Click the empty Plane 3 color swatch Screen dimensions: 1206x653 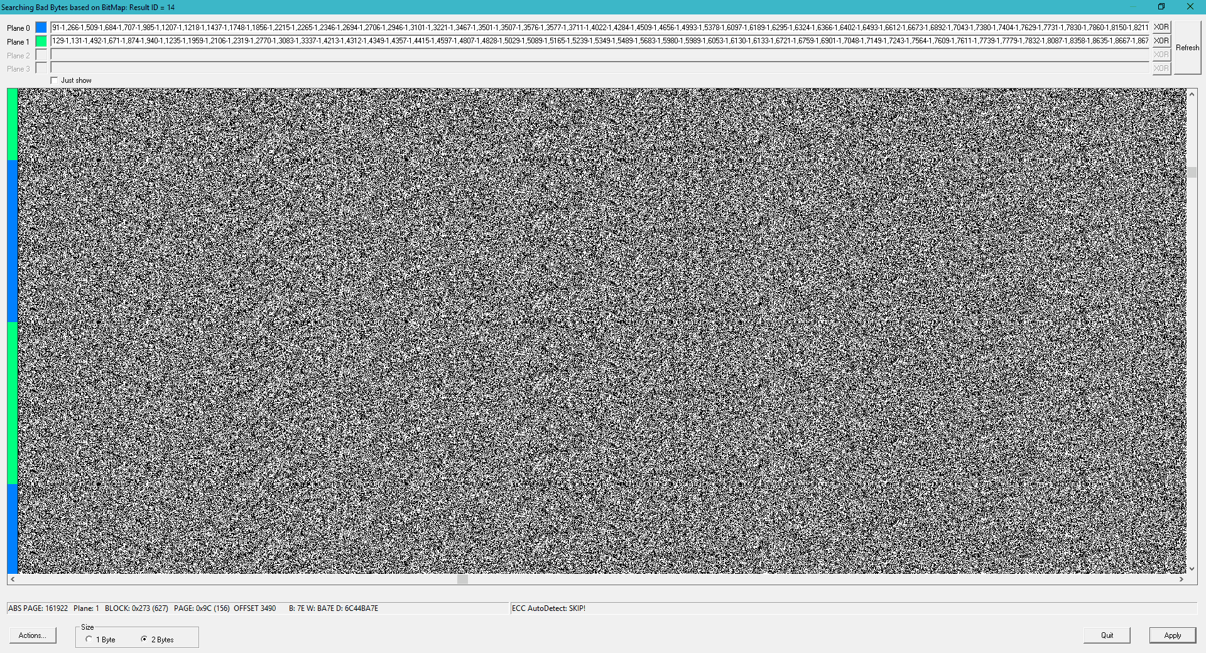click(x=41, y=68)
